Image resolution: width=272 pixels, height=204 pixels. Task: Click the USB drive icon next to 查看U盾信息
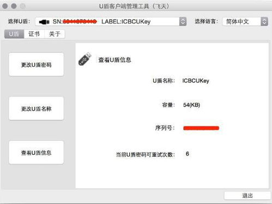pyautogui.click(x=85, y=59)
